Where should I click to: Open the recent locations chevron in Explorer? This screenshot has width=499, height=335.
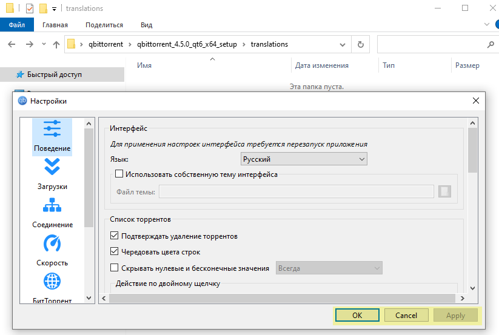pos(44,44)
